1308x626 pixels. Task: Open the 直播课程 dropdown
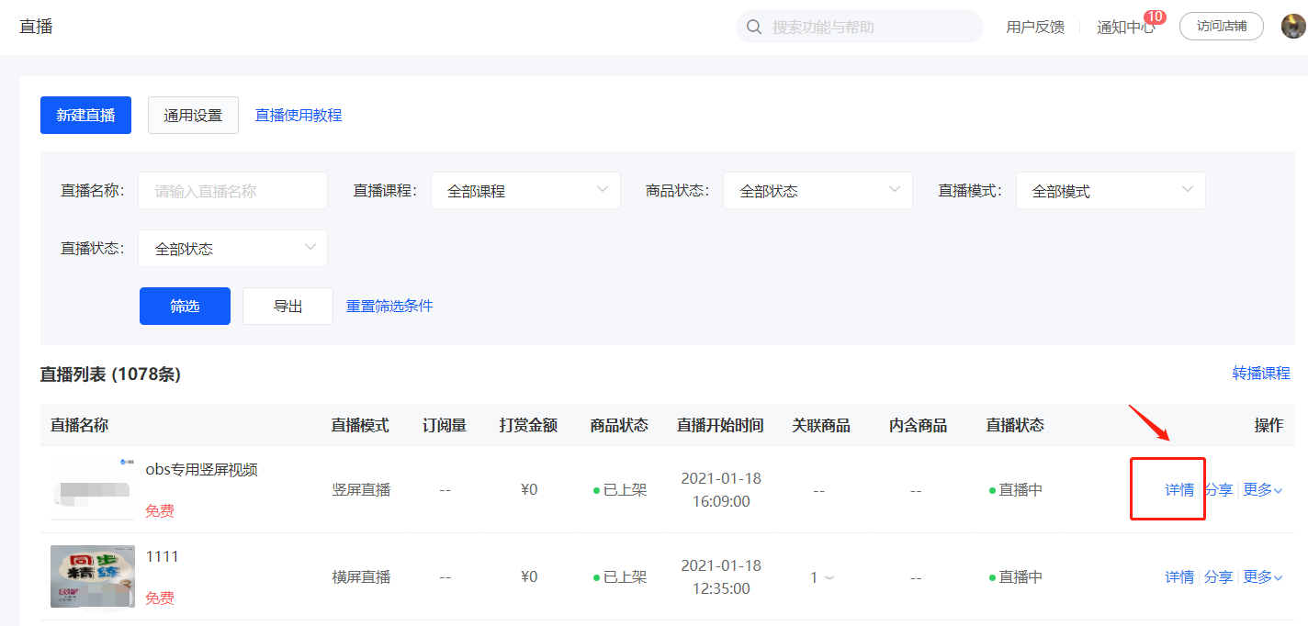click(525, 191)
